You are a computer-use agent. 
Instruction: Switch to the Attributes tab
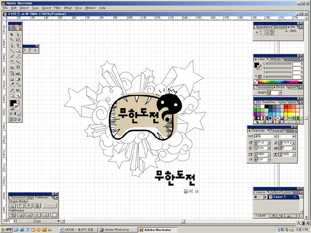point(275,59)
